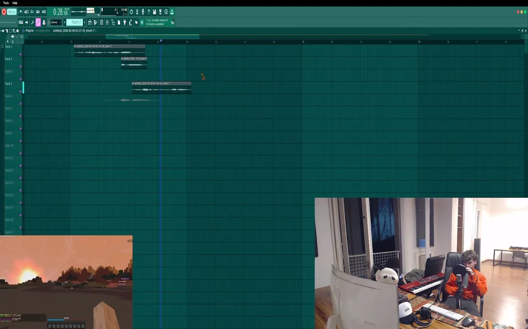Open Track 5 audio clip menu arrow
This screenshot has width=528, height=329.
click(133, 83)
